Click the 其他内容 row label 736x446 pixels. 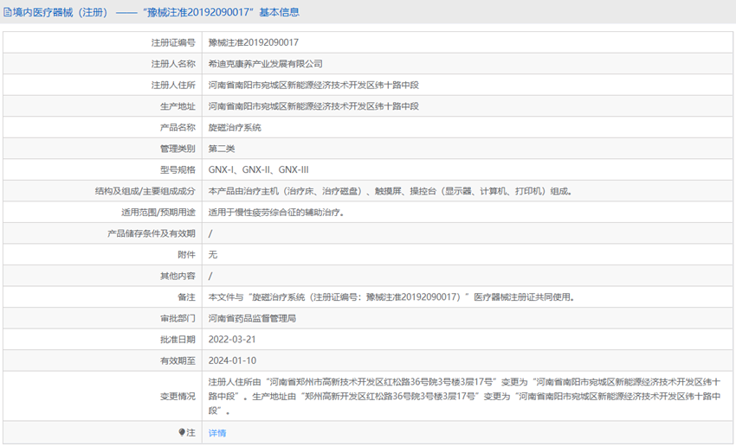178,276
